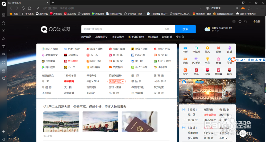Open 微信网页版 link
The width and height of the screenshot is (266, 142).
pyautogui.click(x=138, y=87)
